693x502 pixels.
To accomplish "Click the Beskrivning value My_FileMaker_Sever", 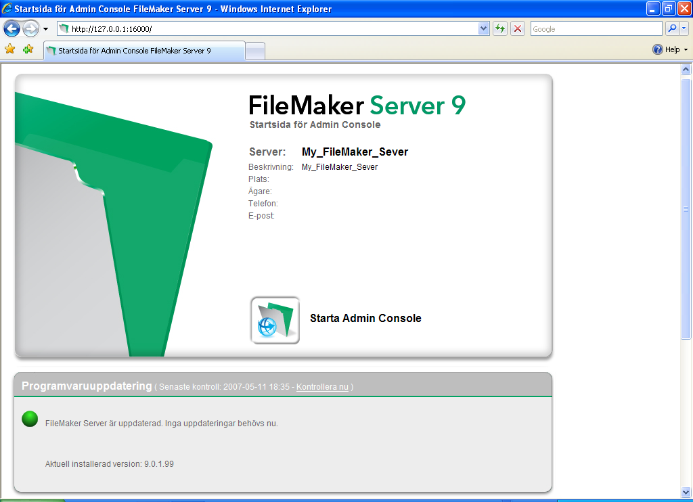I will click(x=340, y=167).
